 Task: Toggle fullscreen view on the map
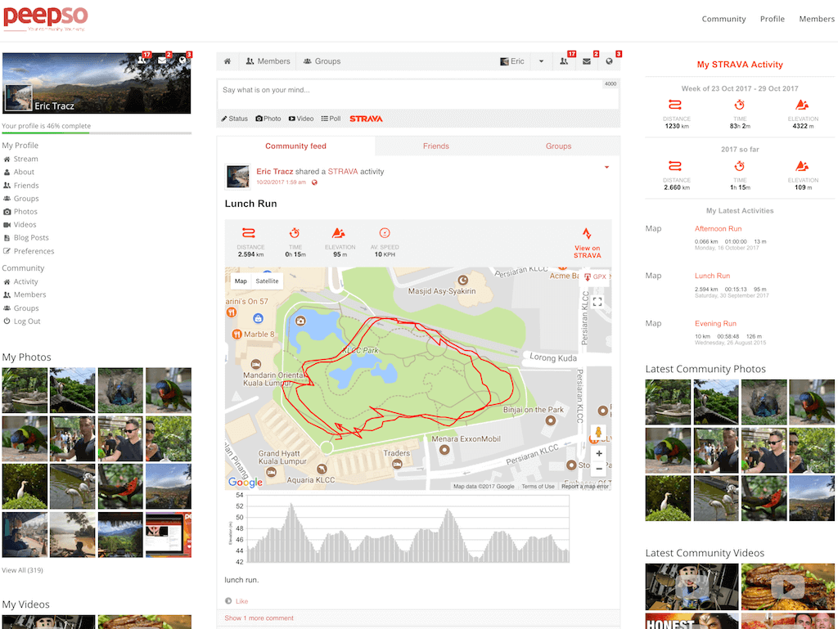[x=597, y=302]
